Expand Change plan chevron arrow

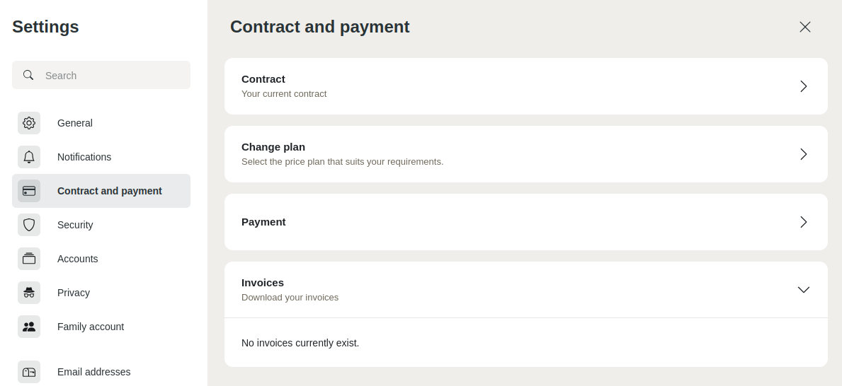[x=804, y=154]
